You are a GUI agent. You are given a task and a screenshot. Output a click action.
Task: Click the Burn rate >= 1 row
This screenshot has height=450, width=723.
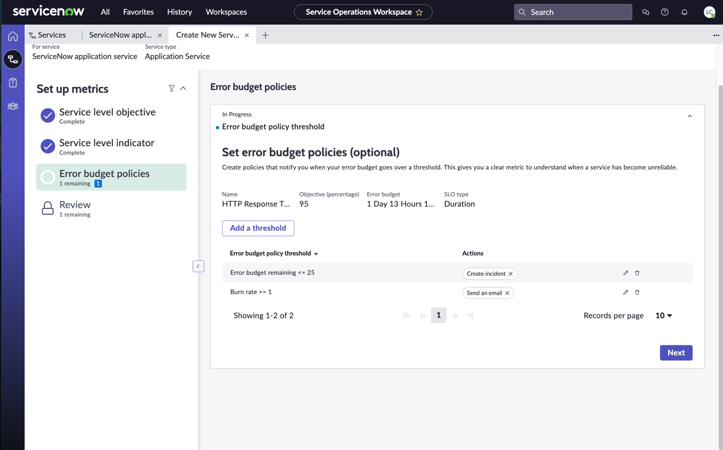pos(457,292)
